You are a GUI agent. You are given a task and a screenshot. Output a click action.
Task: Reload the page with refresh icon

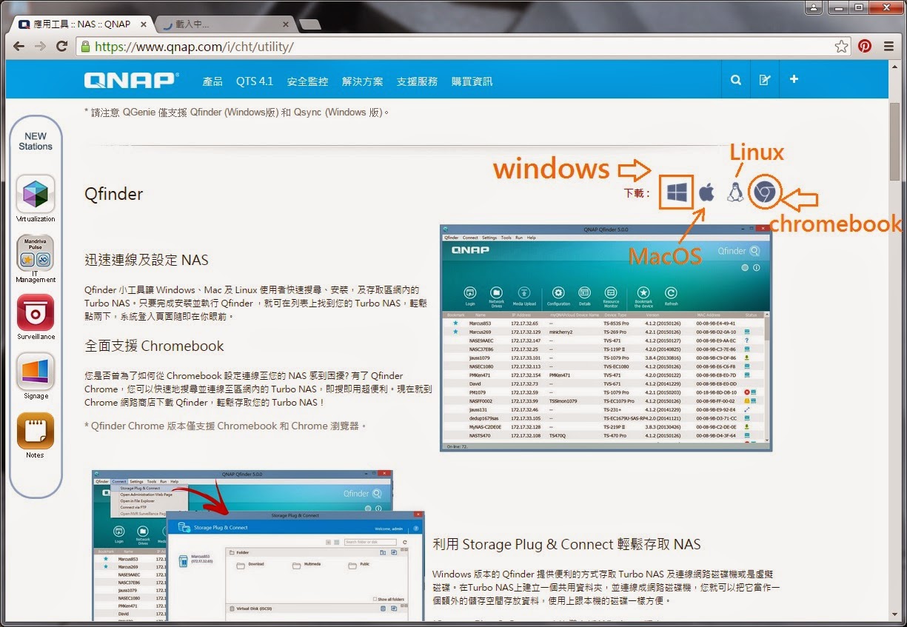pyautogui.click(x=62, y=46)
